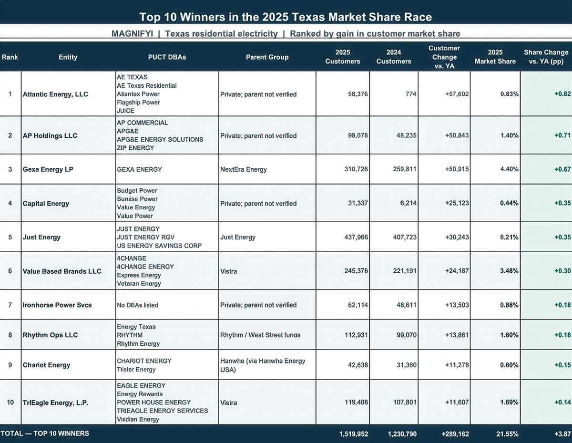Click the 'TOTAL — TOP 10 WINNERS' label
This screenshot has height=443, width=572.
click(45, 433)
